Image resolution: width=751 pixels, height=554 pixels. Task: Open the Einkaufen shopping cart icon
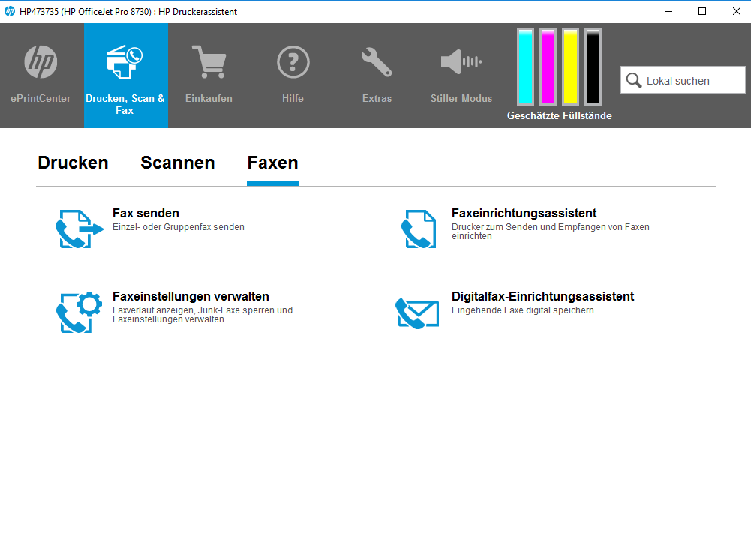tap(209, 62)
